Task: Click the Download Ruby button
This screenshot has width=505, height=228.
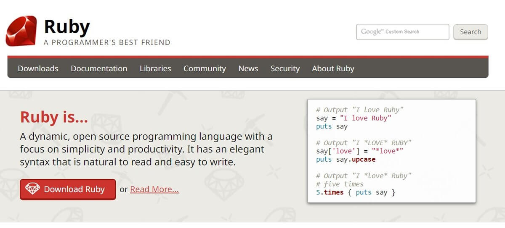Action: (x=68, y=189)
